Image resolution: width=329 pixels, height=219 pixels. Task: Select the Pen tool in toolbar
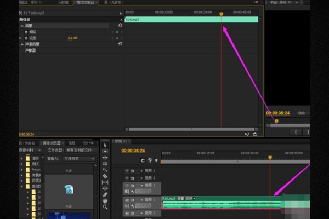[x=105, y=194]
